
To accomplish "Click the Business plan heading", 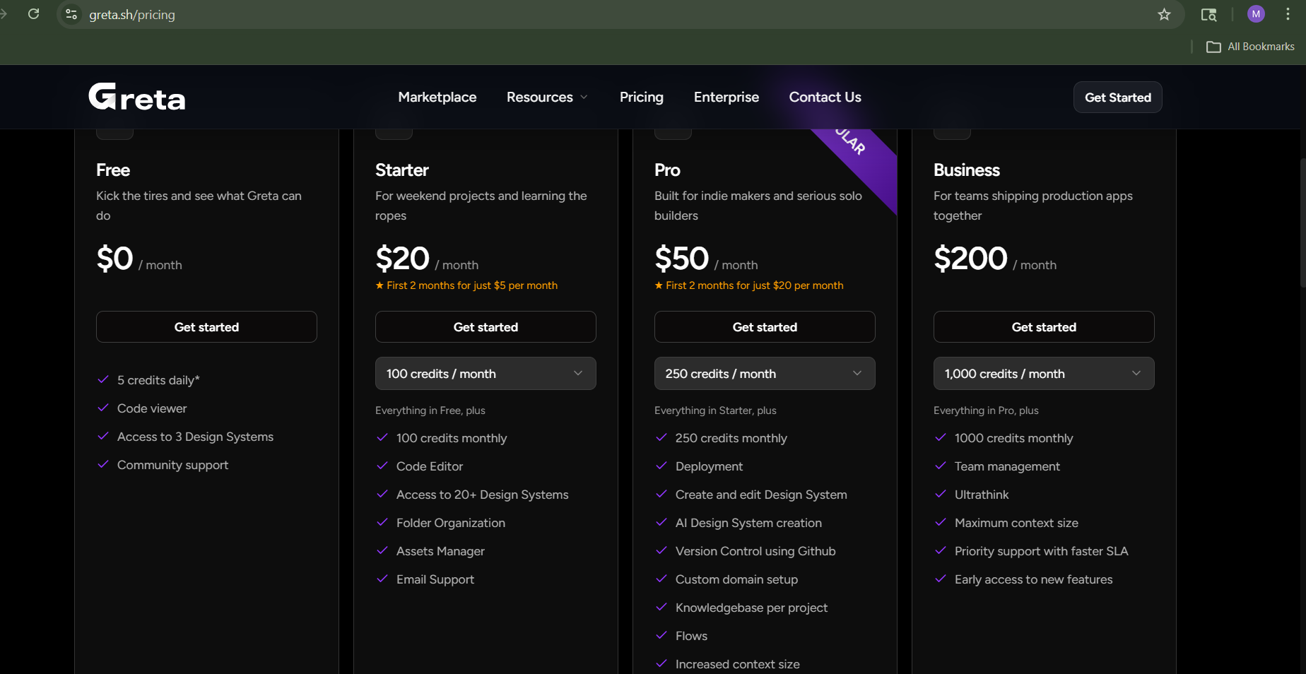I will [x=967, y=170].
